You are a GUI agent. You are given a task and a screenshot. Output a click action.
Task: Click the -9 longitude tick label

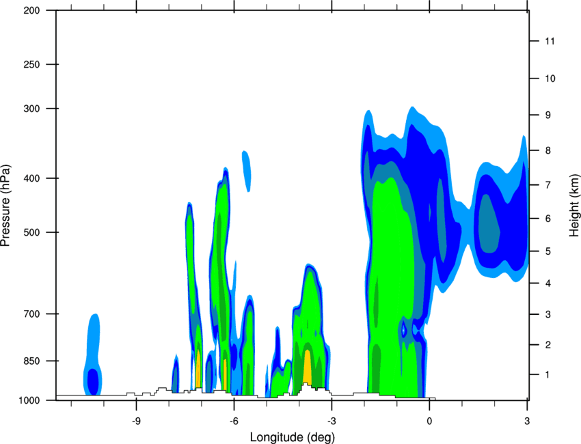[136, 421]
